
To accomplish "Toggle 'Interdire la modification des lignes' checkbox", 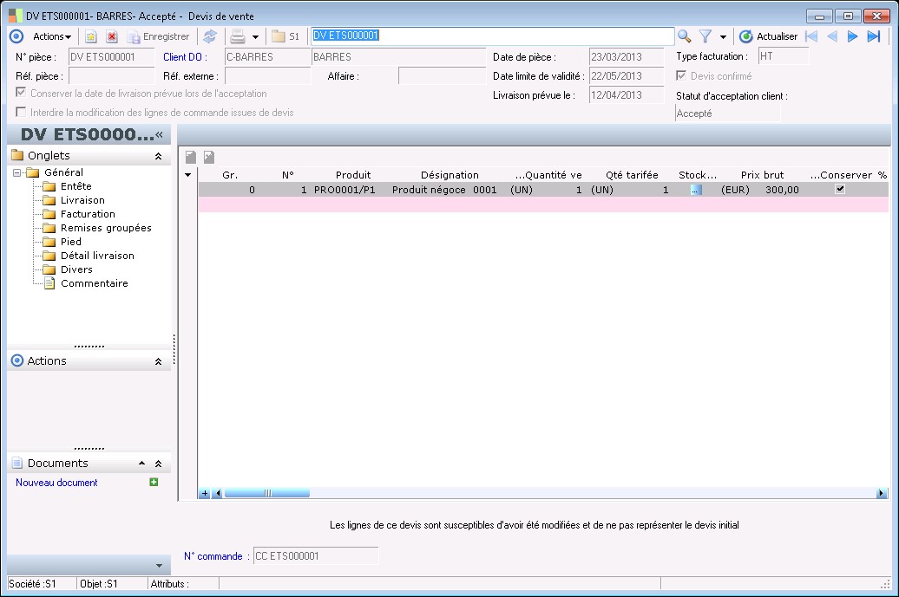I will tap(21, 113).
